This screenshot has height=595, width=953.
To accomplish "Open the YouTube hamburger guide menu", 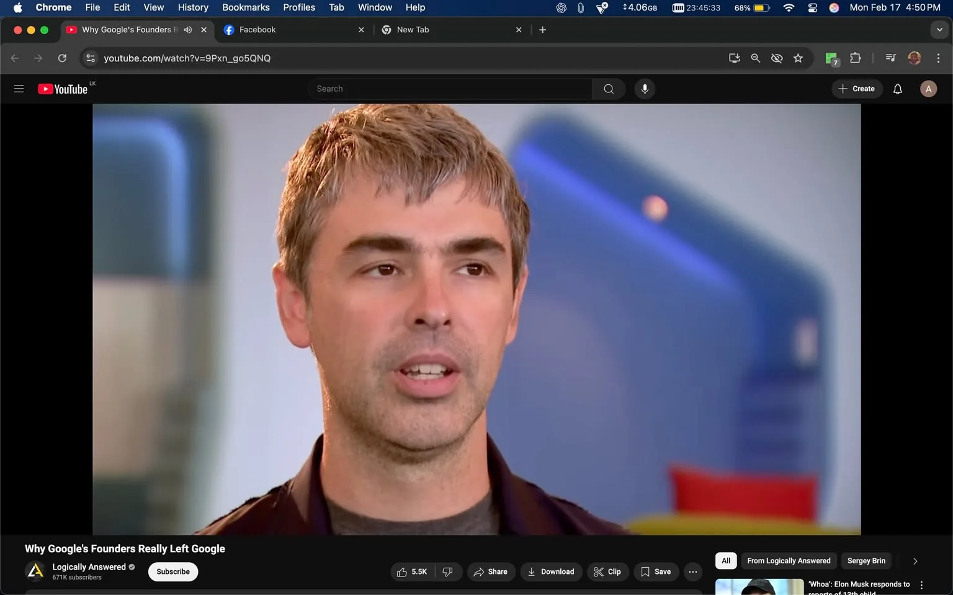I will tap(19, 89).
